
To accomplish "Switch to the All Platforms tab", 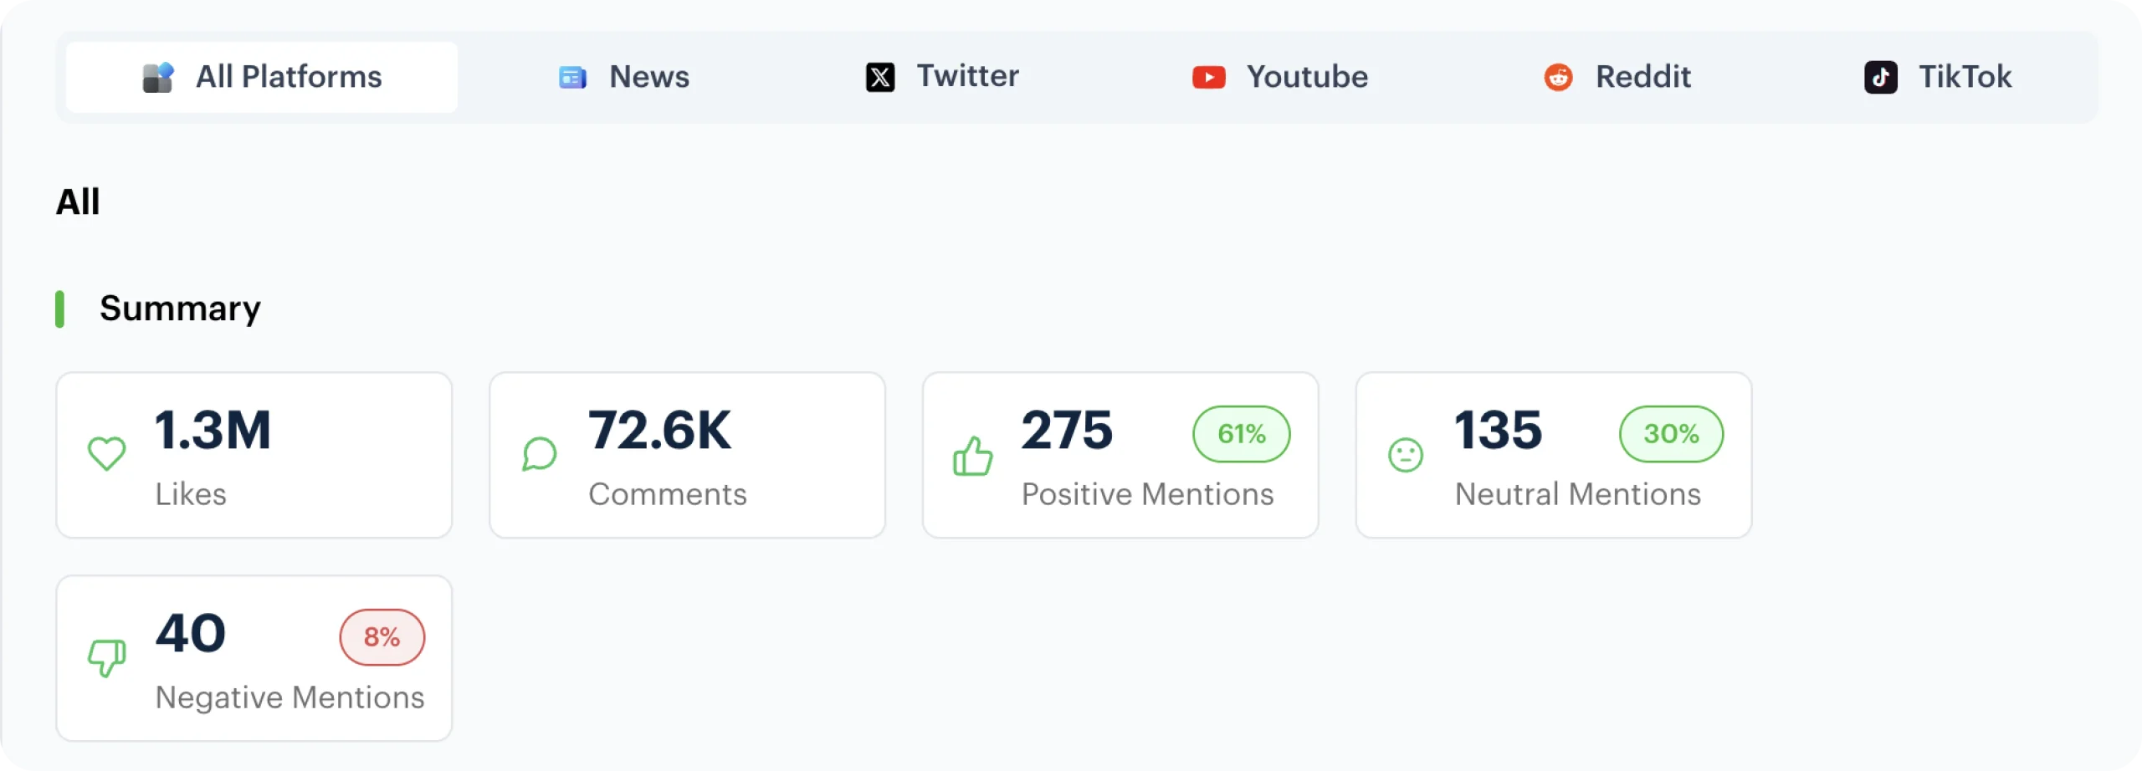I will 262,77.
